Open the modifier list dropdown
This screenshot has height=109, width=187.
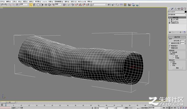click(x=177, y=15)
